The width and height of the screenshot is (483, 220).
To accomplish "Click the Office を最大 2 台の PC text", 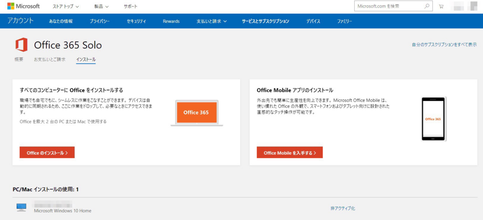I will point(63,121).
